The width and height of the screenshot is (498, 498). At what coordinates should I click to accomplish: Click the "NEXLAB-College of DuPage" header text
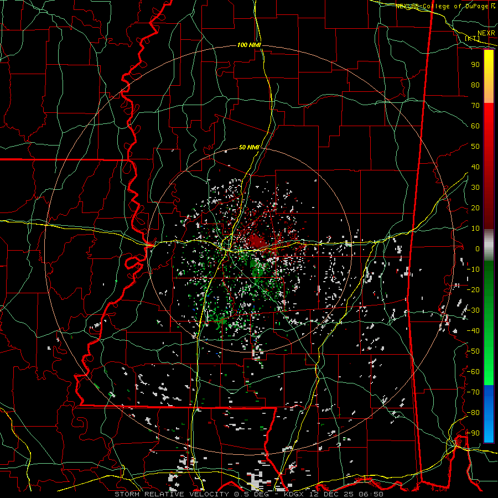pyautogui.click(x=442, y=6)
